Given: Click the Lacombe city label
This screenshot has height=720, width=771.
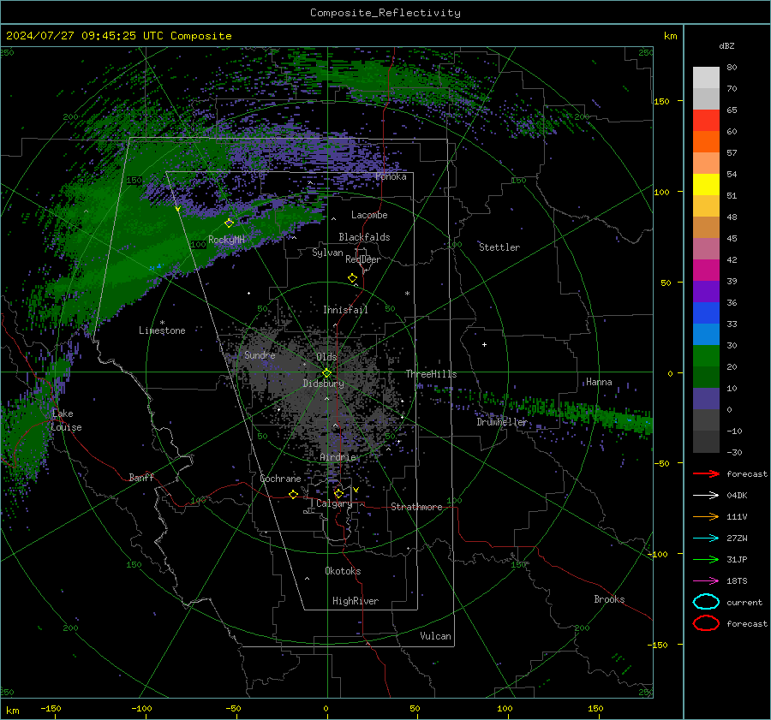Looking at the screenshot, I should coord(369,215).
